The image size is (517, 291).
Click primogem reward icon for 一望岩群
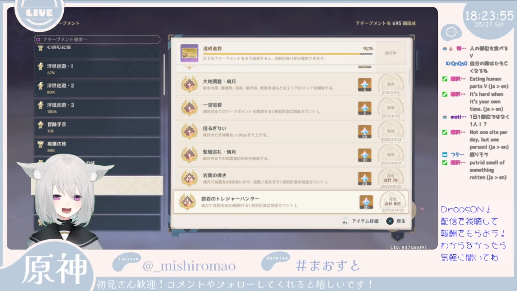tap(365, 108)
